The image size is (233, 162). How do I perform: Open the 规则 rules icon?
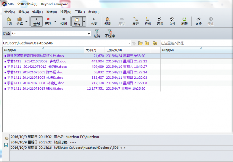click(108, 21)
